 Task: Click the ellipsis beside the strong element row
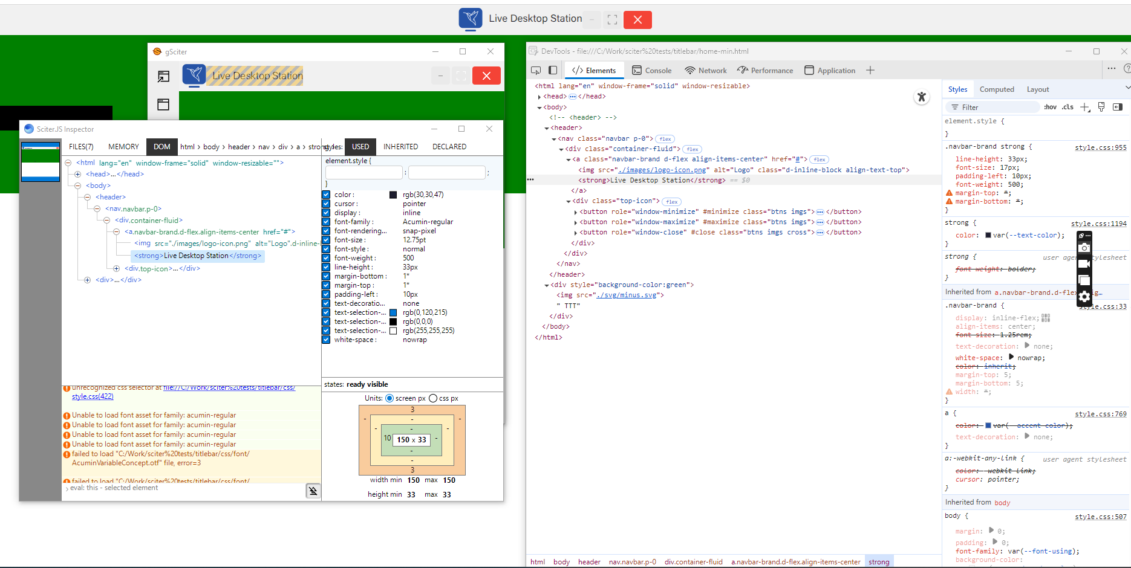[x=530, y=180]
